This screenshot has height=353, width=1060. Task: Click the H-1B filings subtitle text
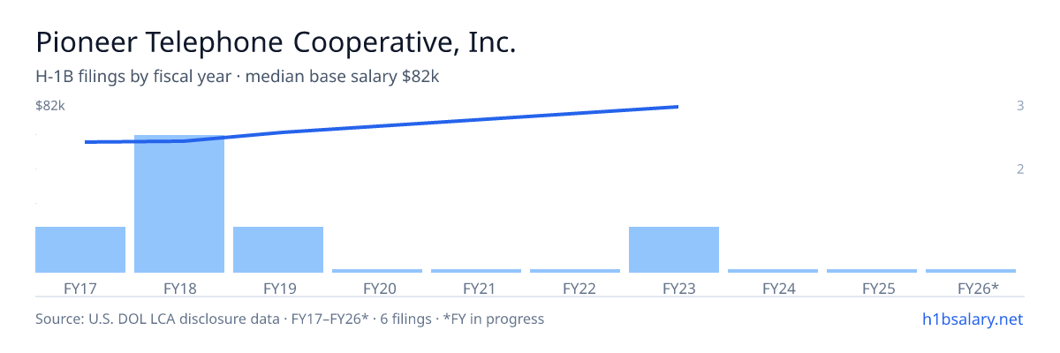click(238, 77)
